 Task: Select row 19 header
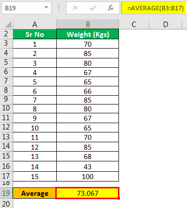(6, 193)
